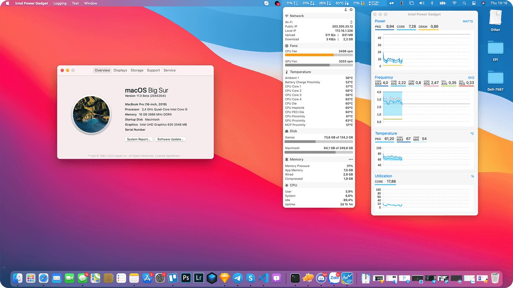Image resolution: width=513 pixels, height=288 pixels.
Task: Switch to the Displays tab
Action: point(120,70)
